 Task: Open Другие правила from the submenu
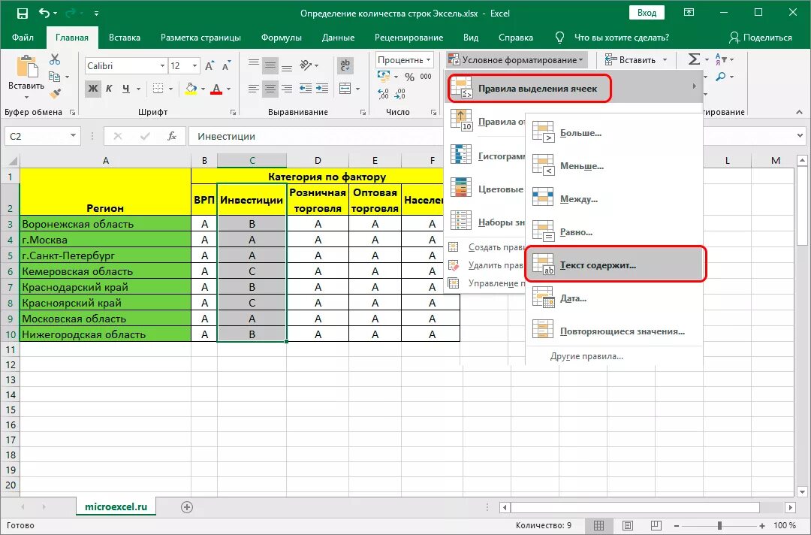[586, 356]
